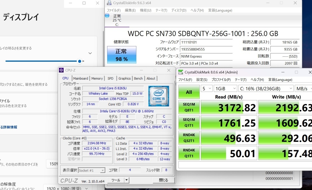The width and height of the screenshot is (312, 190).
Task: Adjust the display brightness slider in Settings
Action: click(80, 61)
